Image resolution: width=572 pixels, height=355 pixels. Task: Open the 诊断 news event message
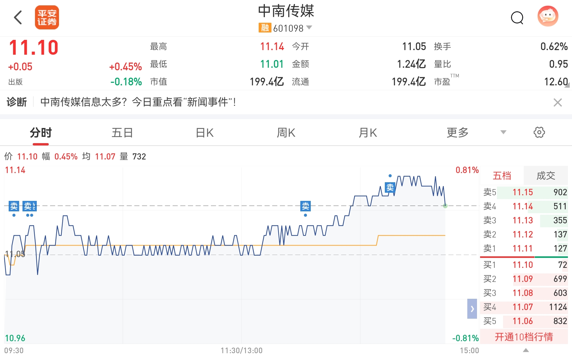[x=138, y=102]
